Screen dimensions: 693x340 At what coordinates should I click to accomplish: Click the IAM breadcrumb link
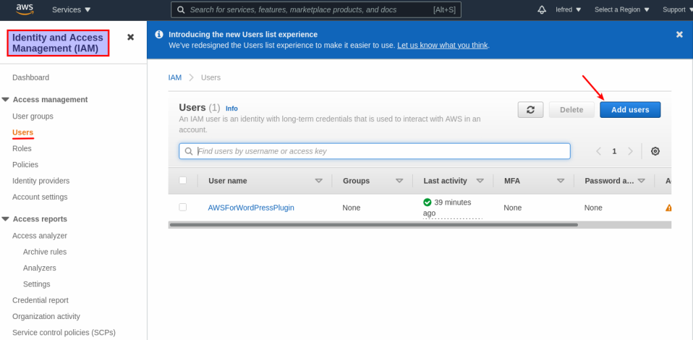[x=175, y=77]
